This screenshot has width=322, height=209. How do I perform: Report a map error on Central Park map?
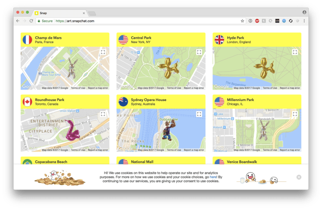pyautogui.click(x=194, y=88)
